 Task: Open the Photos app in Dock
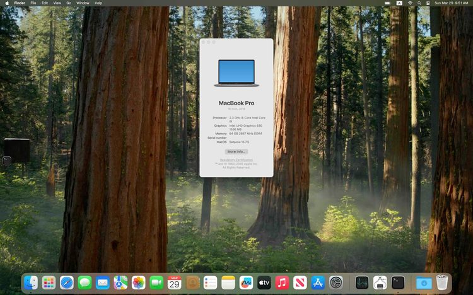click(x=139, y=283)
